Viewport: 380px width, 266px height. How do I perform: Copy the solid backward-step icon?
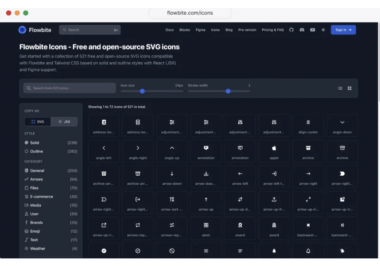tap(308, 228)
